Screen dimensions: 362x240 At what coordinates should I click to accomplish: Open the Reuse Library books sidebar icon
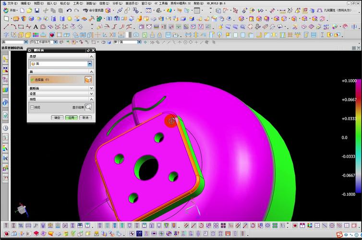point(5,89)
